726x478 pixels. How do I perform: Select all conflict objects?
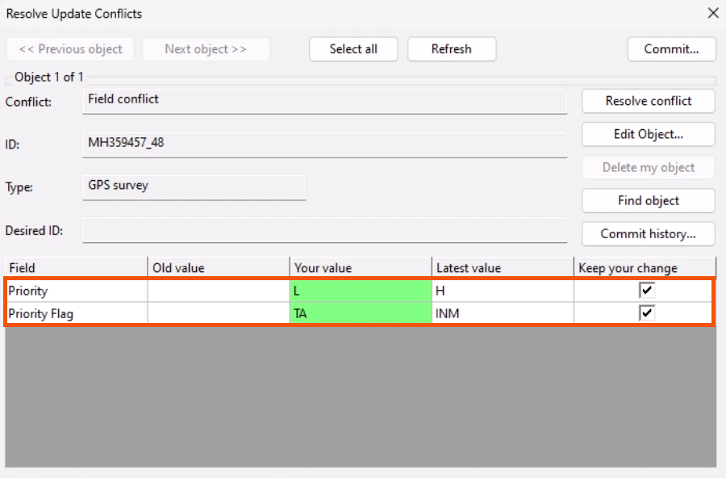353,48
